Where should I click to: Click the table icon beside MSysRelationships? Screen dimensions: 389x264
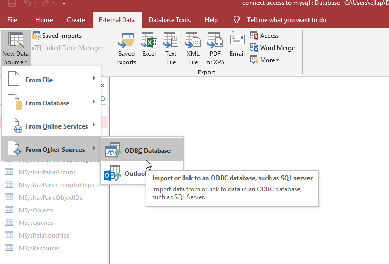[x=9, y=235]
